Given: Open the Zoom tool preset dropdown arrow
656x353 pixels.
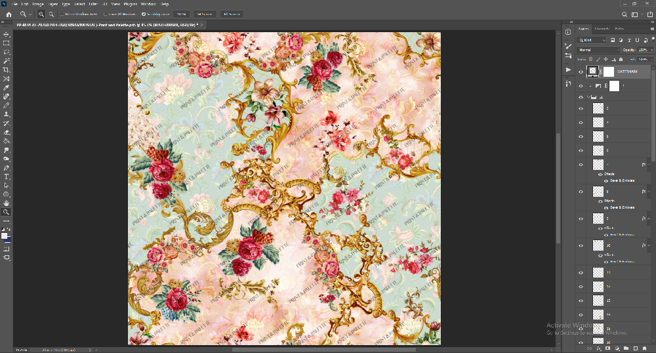Looking at the screenshot, I should (x=30, y=14).
